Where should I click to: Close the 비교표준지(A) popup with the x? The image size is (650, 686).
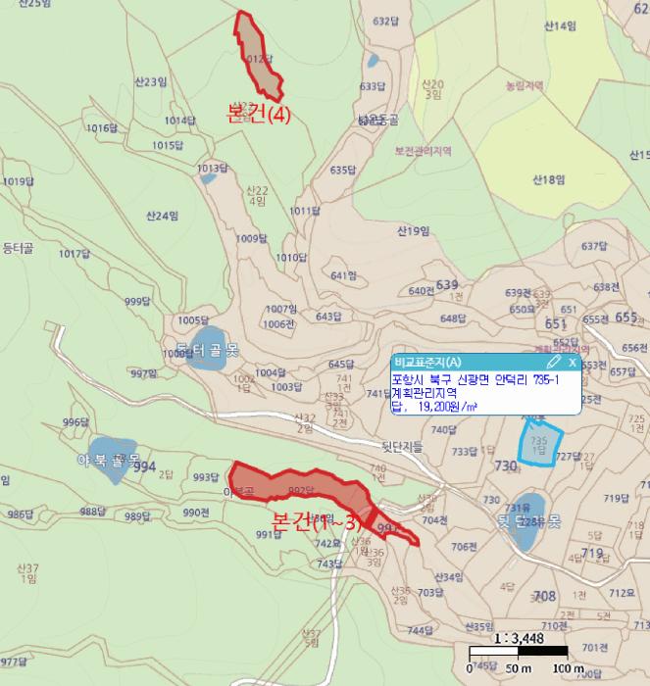coord(573,363)
